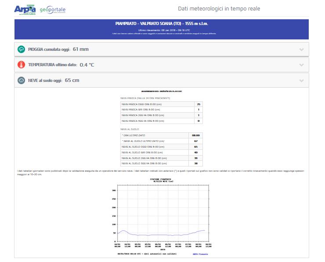Click the '08:00' last data time cell
The image size is (325, 262).
196,135
